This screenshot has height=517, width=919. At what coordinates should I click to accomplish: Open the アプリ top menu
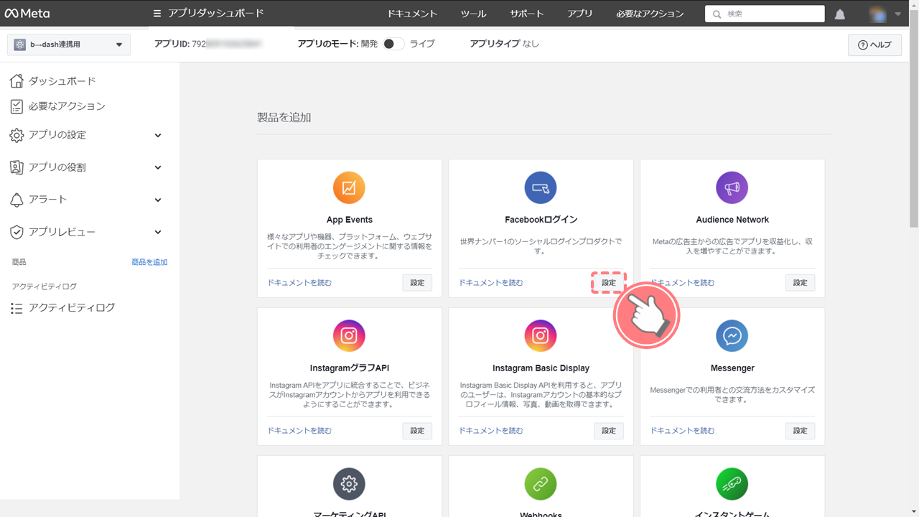coord(580,14)
